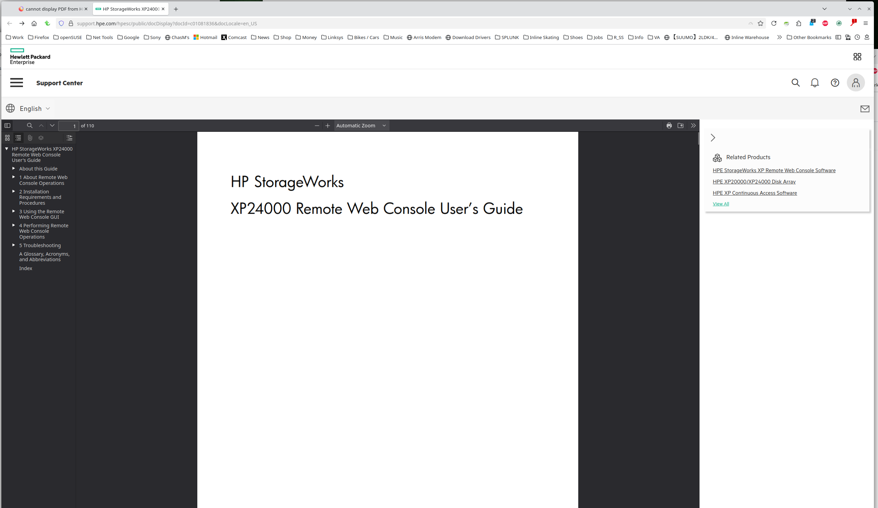
Task: Print the PDF document
Action: pos(669,126)
